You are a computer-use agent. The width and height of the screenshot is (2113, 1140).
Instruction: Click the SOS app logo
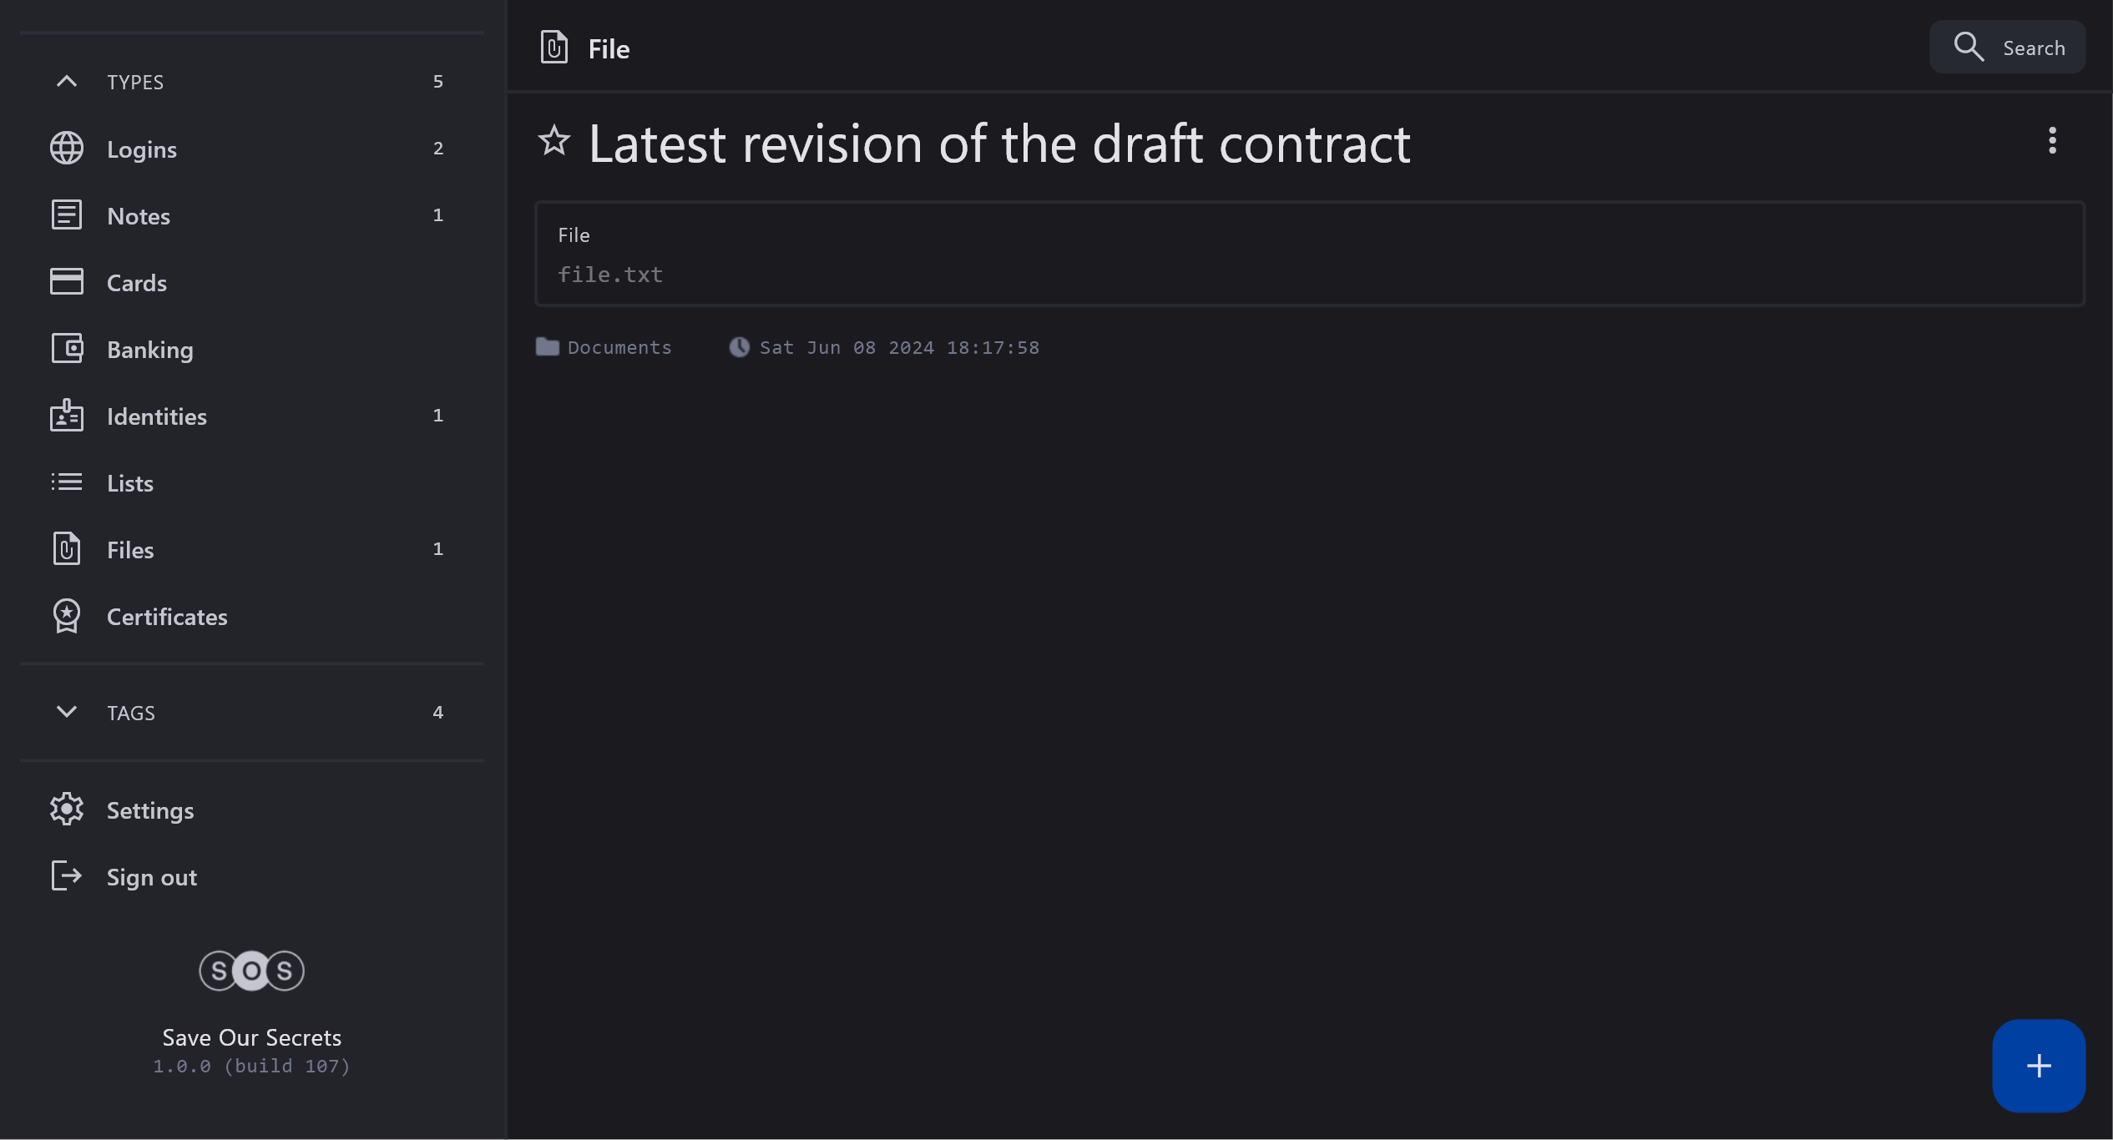pyautogui.click(x=251, y=971)
